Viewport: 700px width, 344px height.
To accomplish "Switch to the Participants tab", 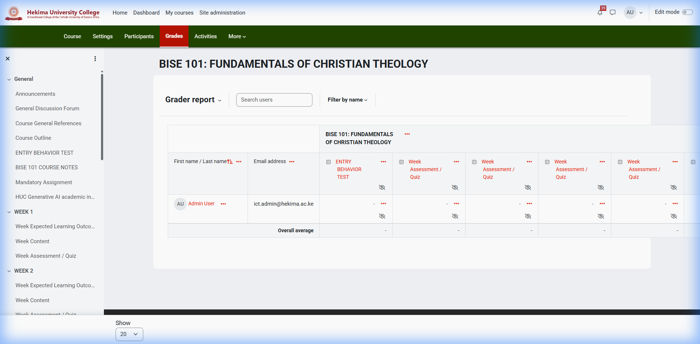I will (139, 36).
